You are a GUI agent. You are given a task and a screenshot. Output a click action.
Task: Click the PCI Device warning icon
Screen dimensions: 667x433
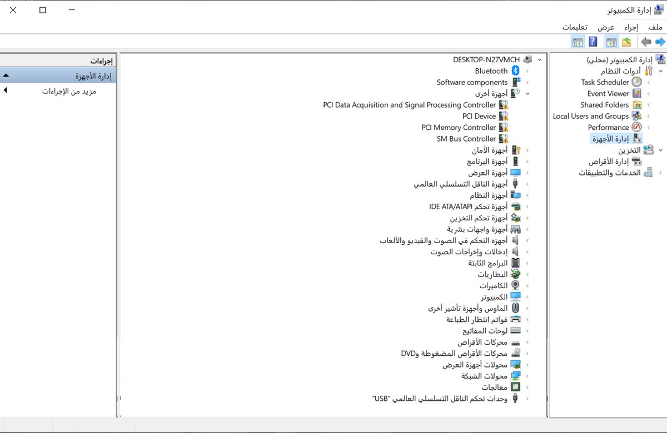coord(504,116)
